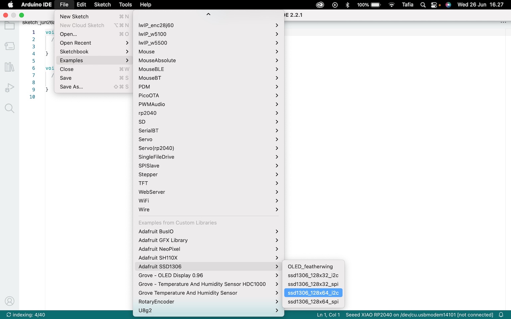This screenshot has height=319, width=511.
Task: Click the Creative Cloud menu bar icon
Action: click(320, 5)
